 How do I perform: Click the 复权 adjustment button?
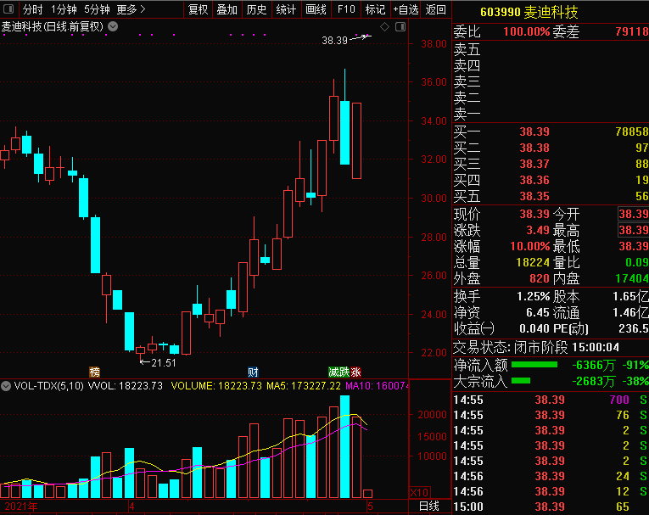[198, 9]
